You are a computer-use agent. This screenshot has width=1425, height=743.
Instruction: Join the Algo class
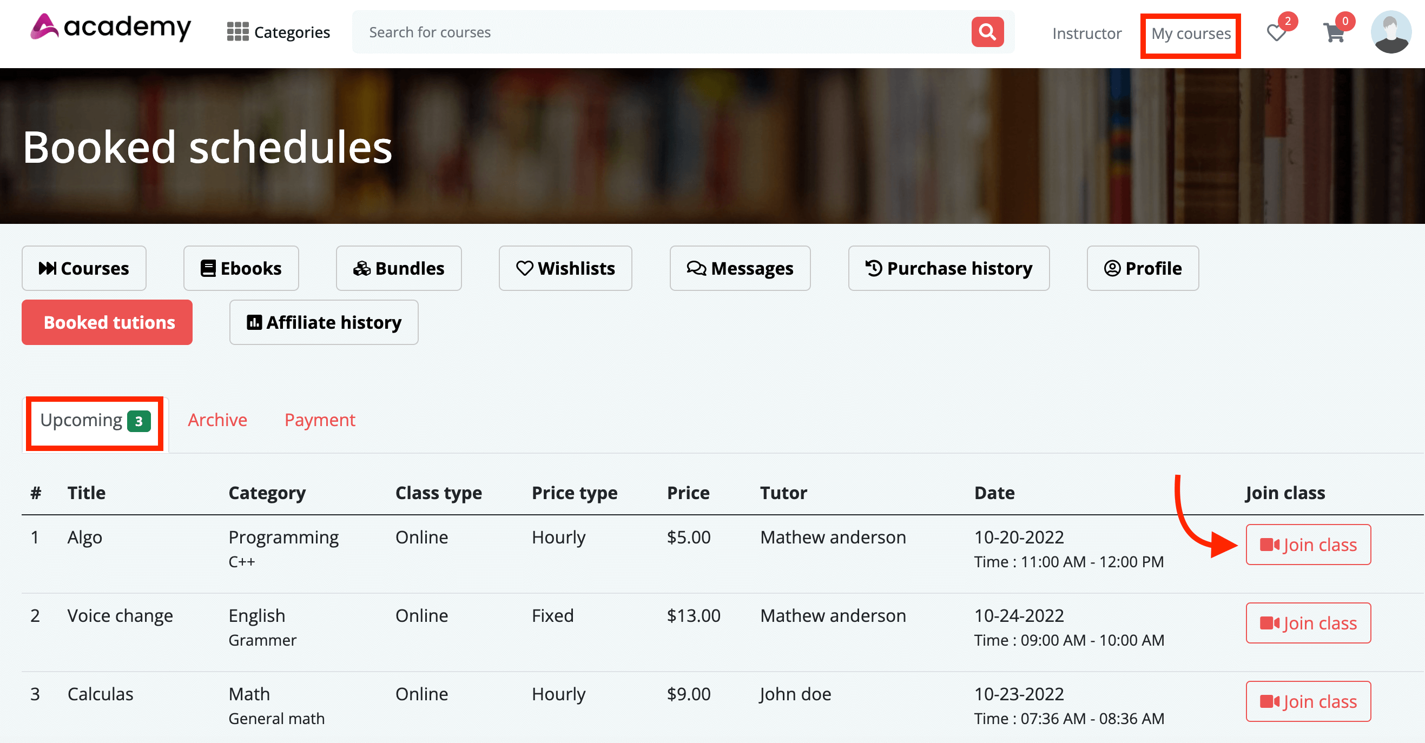pos(1308,545)
